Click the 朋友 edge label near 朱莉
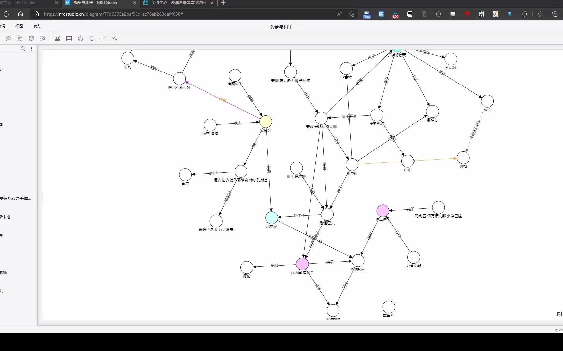The image size is (563, 351). (x=153, y=68)
